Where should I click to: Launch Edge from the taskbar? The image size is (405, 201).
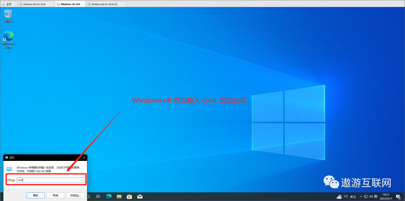click(x=109, y=196)
